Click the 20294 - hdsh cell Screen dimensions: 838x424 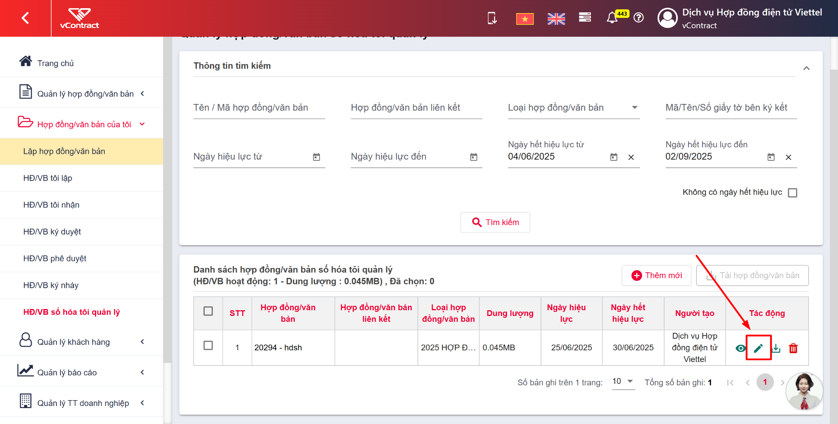coord(293,347)
